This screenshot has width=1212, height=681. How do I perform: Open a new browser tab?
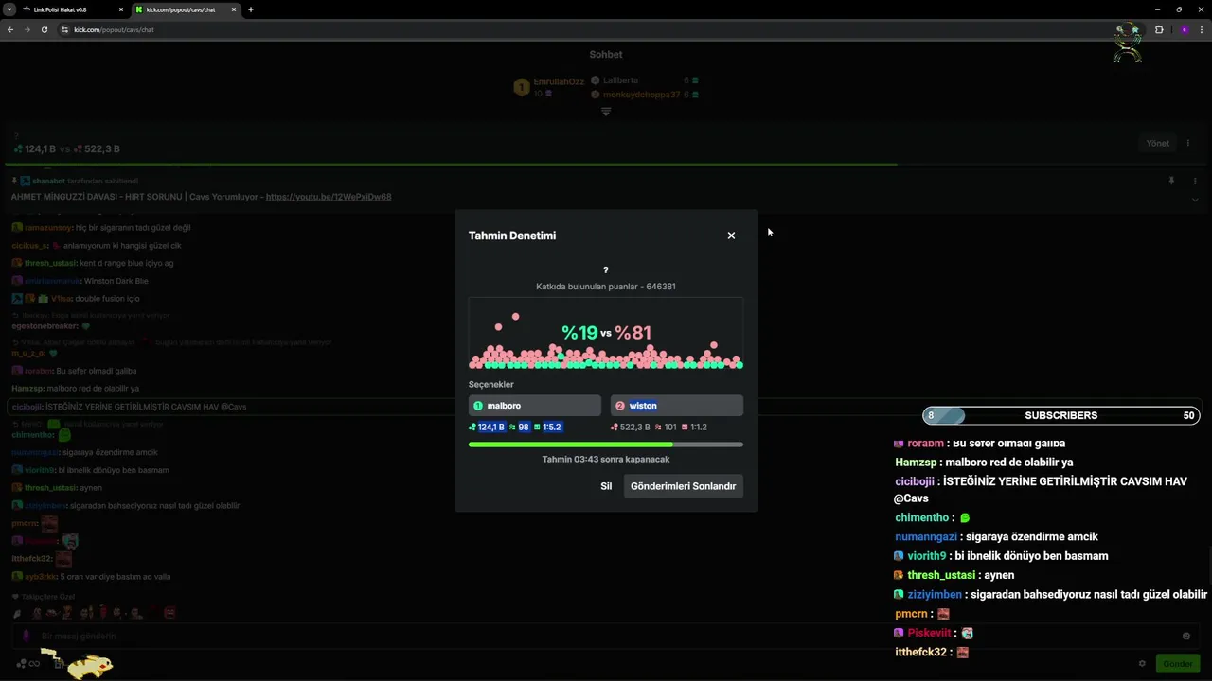coord(251,9)
